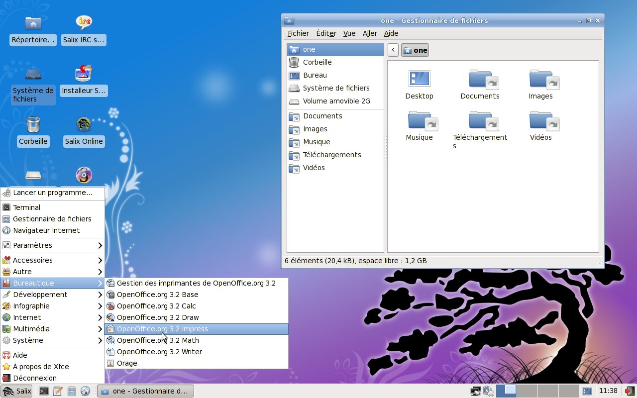Select the Vidéos folder icon in the file view
This screenshot has height=398, width=637.
[x=544, y=120]
